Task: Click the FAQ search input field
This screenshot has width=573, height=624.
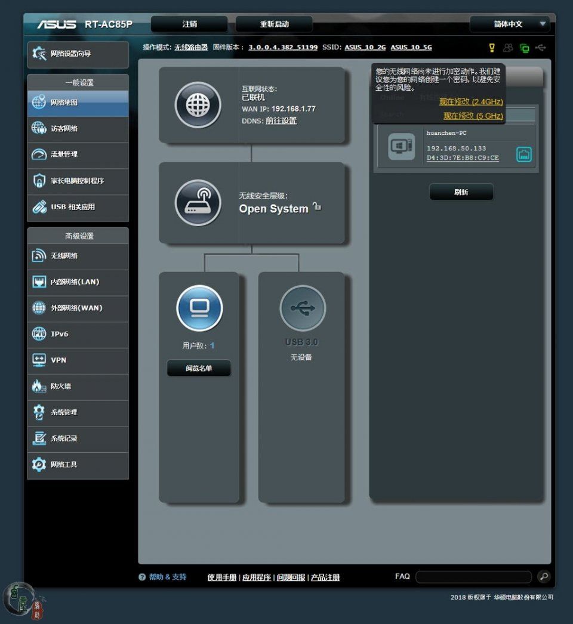Action: pyautogui.click(x=473, y=577)
